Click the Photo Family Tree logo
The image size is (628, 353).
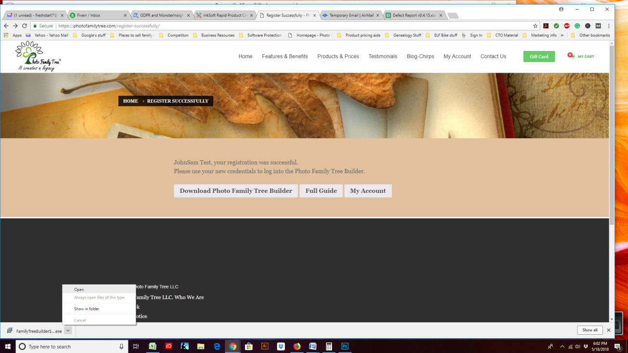38,56
